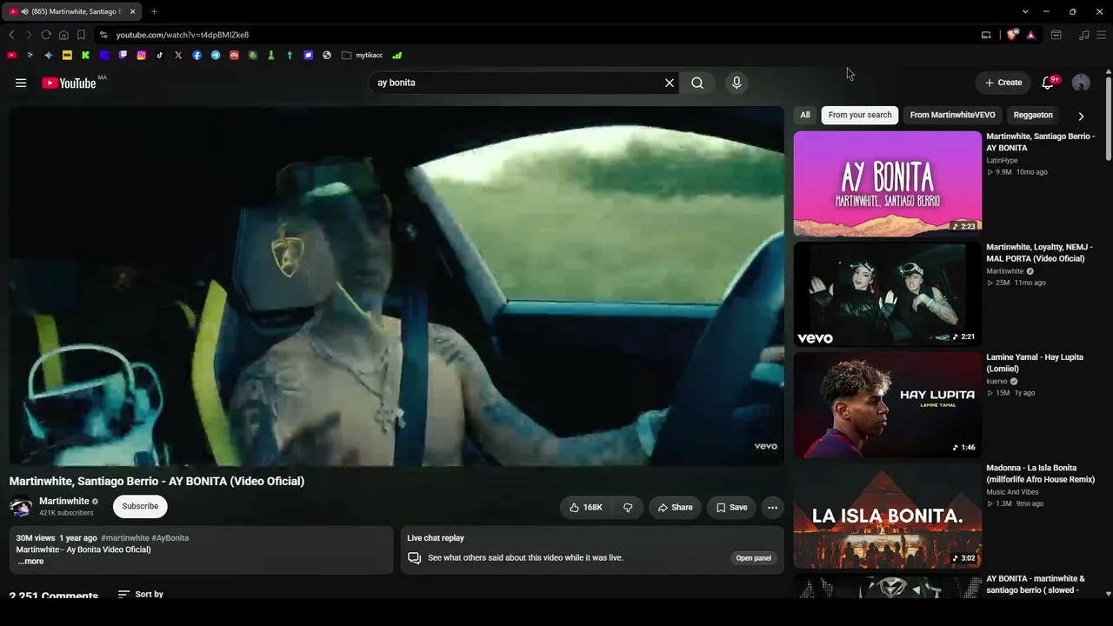Open a new browser tab
The width and height of the screenshot is (1113, 626).
(x=154, y=11)
